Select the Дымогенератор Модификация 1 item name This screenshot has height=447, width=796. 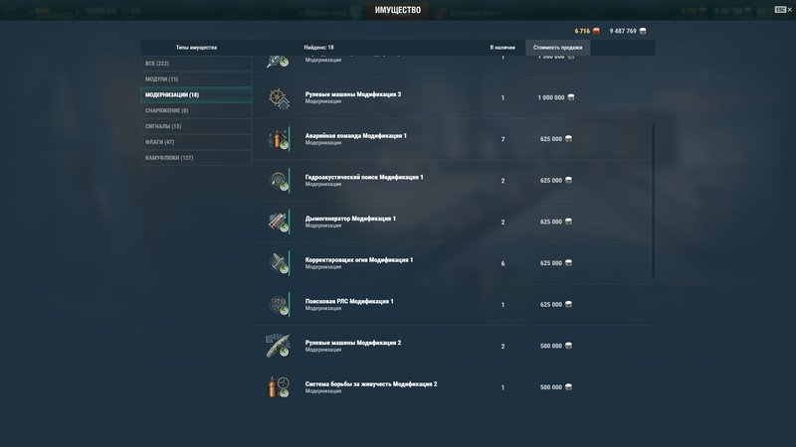click(350, 219)
